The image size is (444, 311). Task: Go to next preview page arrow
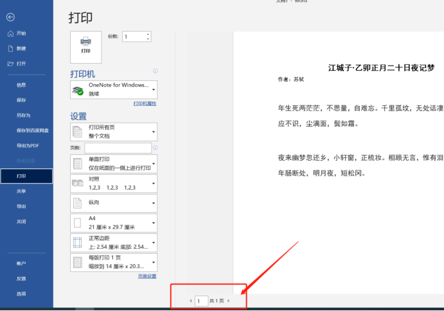click(229, 301)
